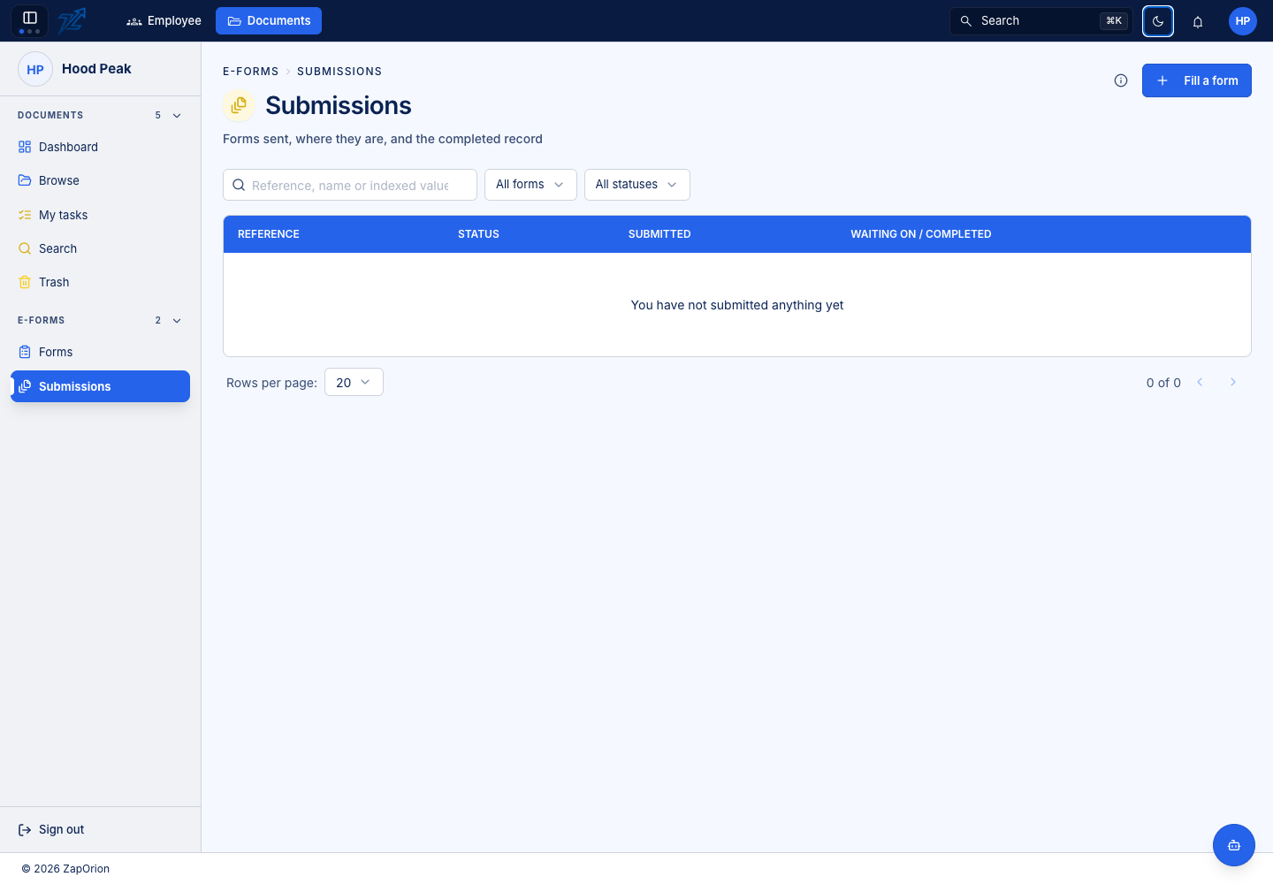The width and height of the screenshot is (1273, 884).
Task: Change rows per page dropdown
Action: (354, 382)
